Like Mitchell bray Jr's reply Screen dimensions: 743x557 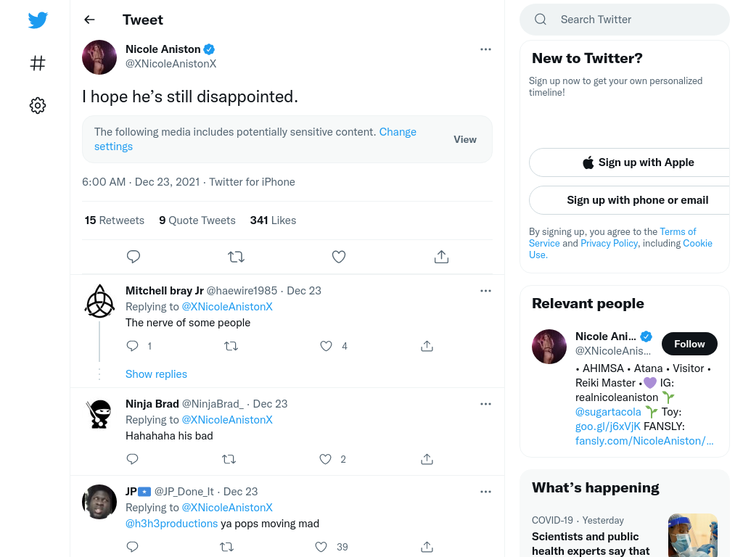pos(326,346)
